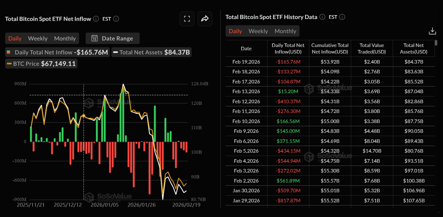This screenshot has height=217, width=443.
Task: Open info tooltip beside History Data title
Action: click(322, 17)
